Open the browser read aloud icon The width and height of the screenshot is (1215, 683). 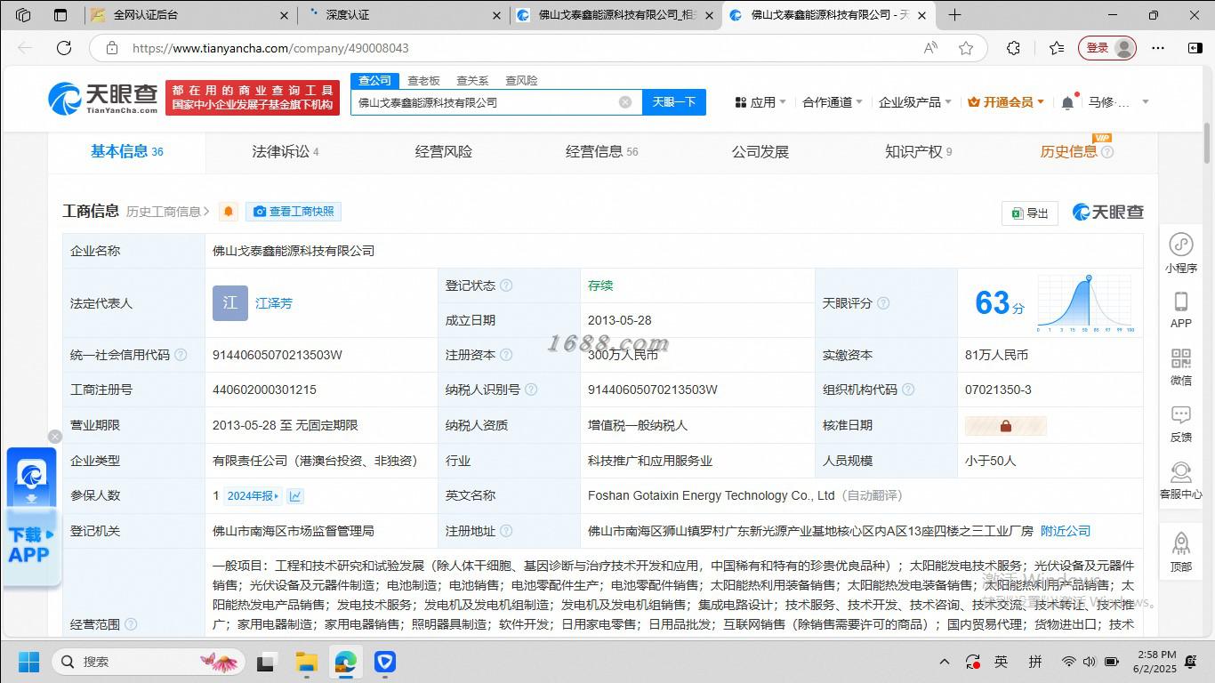(x=930, y=48)
